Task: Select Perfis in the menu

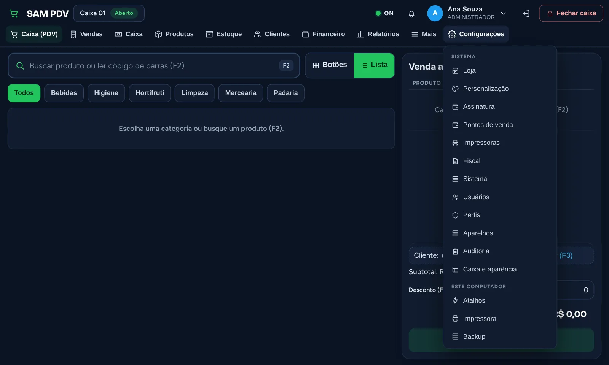Action: (500, 215)
